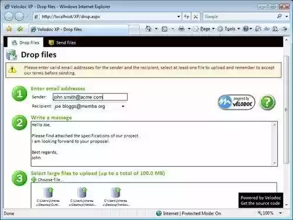Click the Choose file... link
The height and width of the screenshot is (220, 293).
50,180
